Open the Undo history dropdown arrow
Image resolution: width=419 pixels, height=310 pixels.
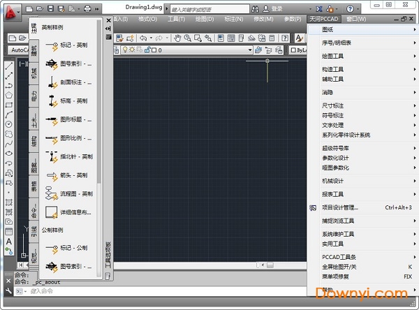151,38
